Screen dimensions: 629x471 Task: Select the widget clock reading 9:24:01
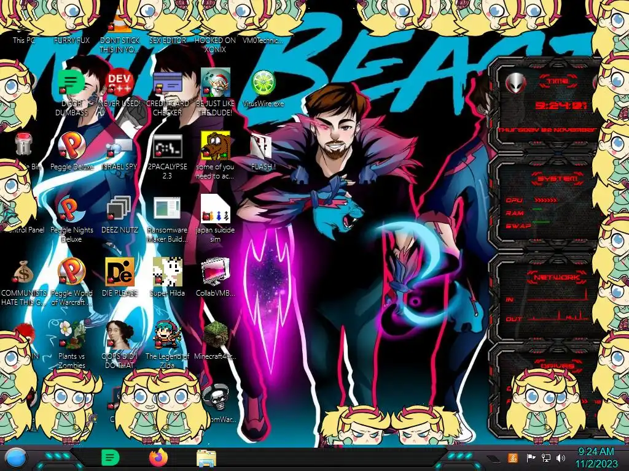[x=561, y=105]
